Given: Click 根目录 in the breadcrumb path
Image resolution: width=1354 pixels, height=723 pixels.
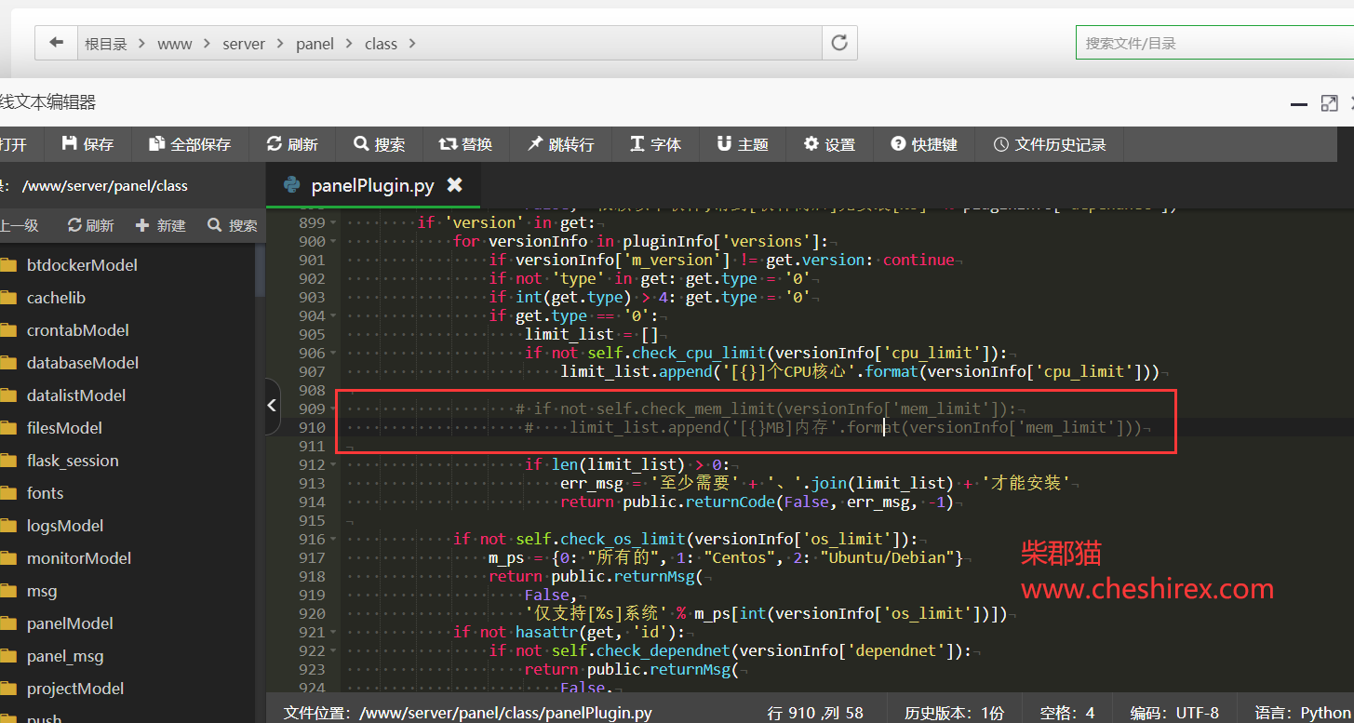Looking at the screenshot, I should (106, 44).
